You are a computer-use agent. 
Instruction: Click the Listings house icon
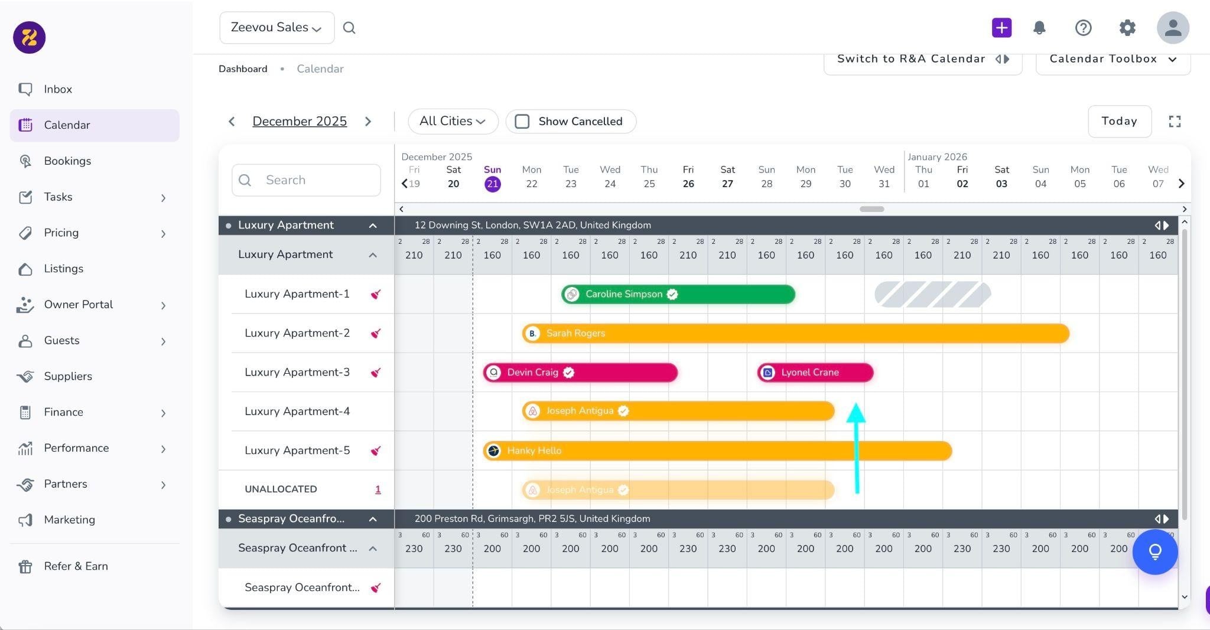coord(25,269)
